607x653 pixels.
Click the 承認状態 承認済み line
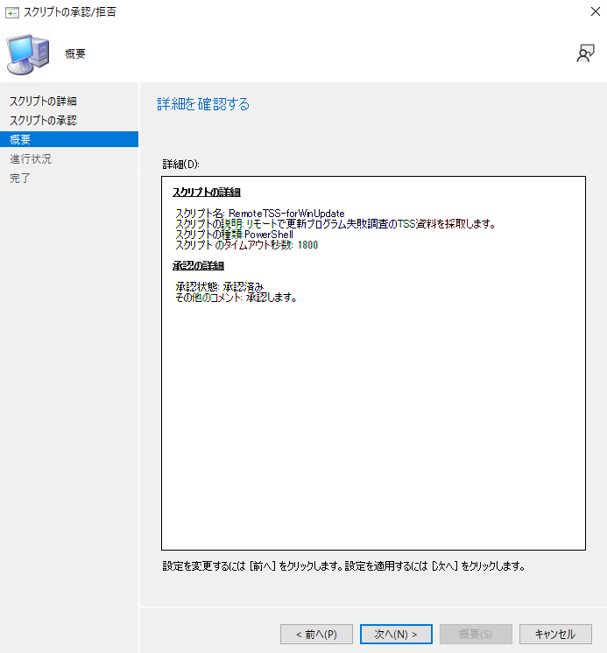coord(219,287)
